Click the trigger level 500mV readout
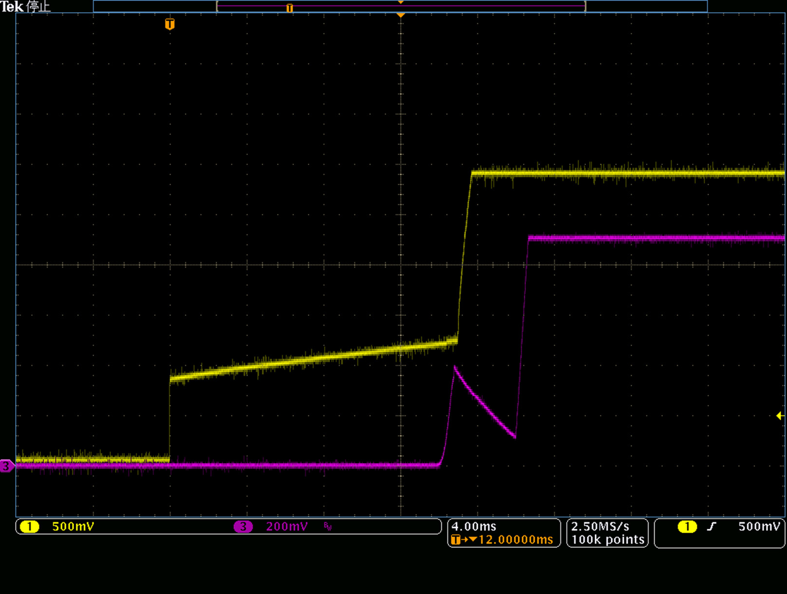This screenshot has width=787, height=594. coord(759,526)
